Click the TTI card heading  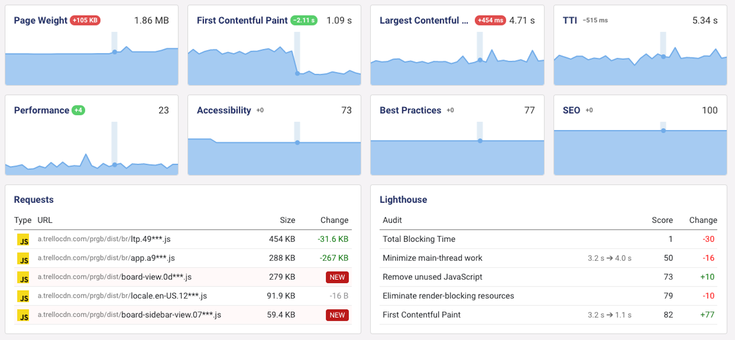pyautogui.click(x=570, y=20)
